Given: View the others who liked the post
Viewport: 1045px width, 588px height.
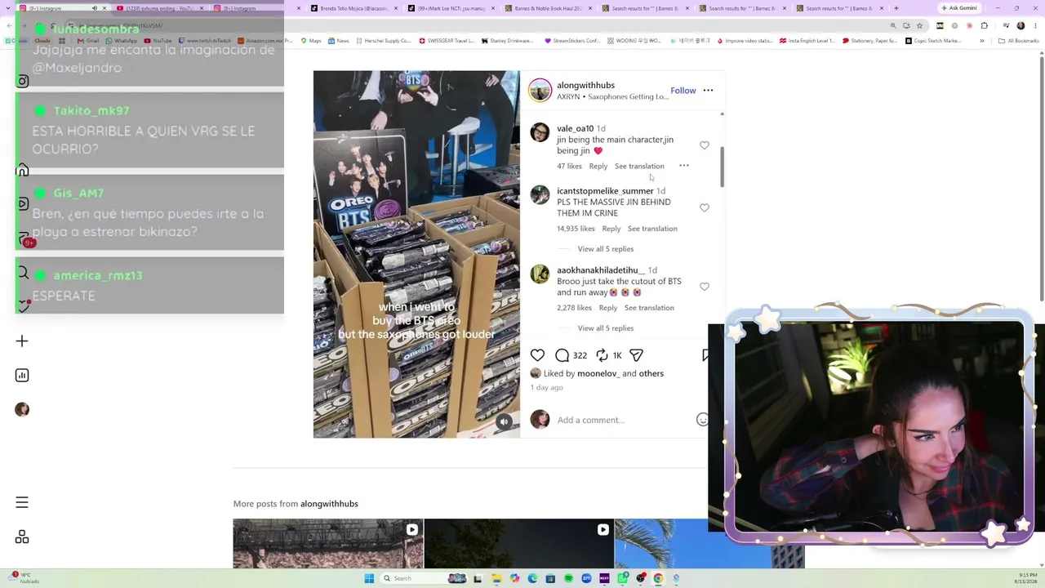Looking at the screenshot, I should tap(651, 373).
